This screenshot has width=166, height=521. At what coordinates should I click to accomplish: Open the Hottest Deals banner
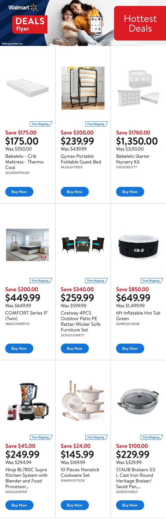tap(140, 23)
